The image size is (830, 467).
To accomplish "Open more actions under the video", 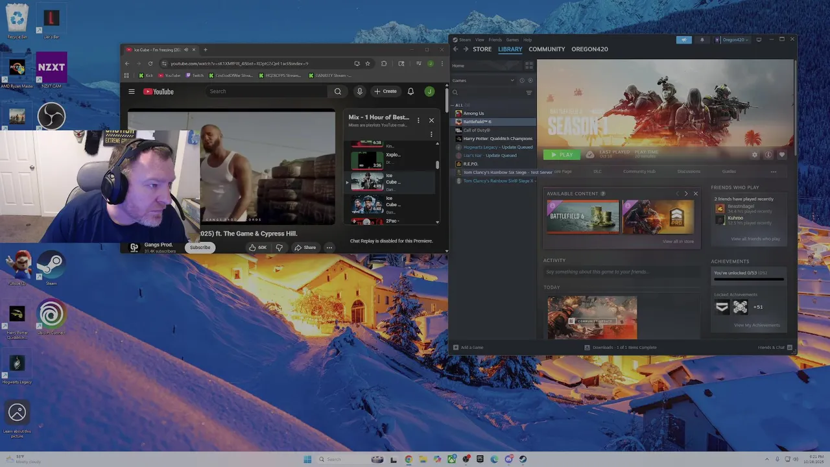I will click(x=329, y=247).
